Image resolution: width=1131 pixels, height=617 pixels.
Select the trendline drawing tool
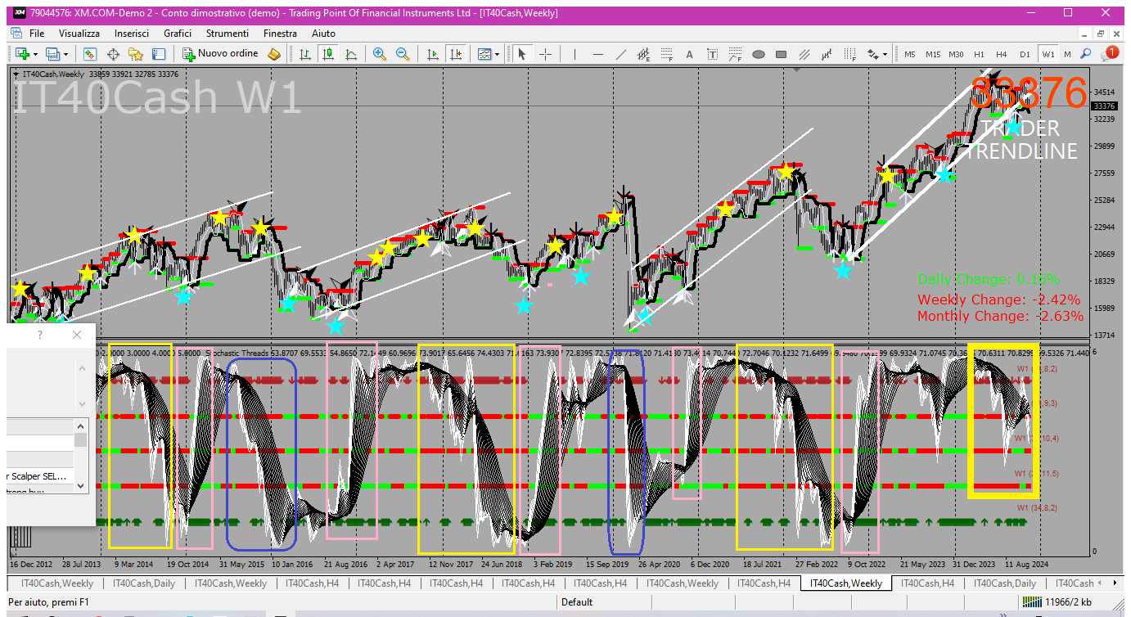[621, 54]
